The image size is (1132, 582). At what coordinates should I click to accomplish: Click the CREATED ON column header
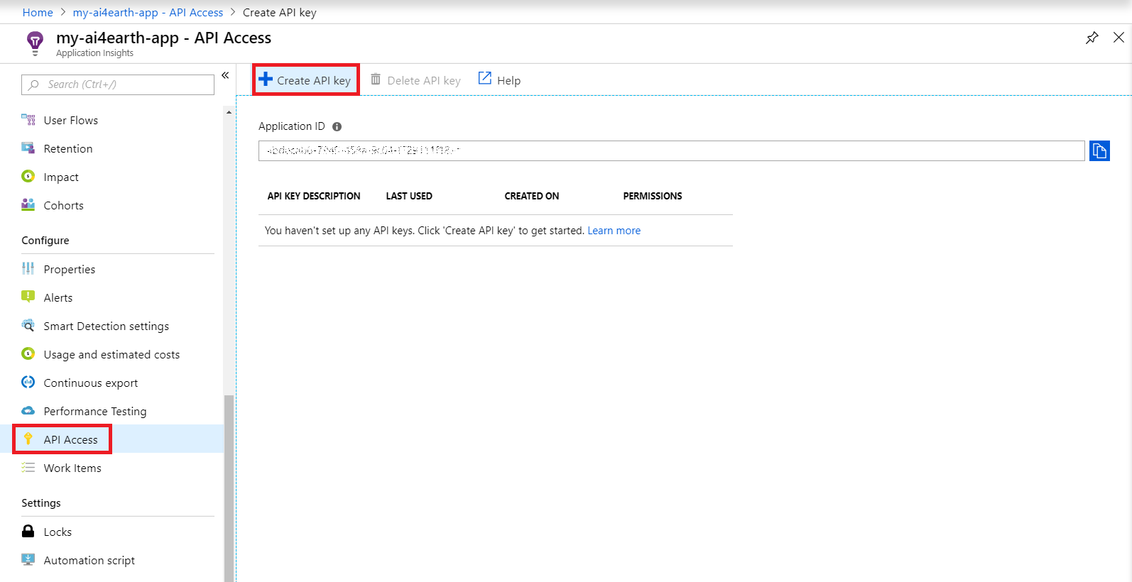tap(532, 196)
